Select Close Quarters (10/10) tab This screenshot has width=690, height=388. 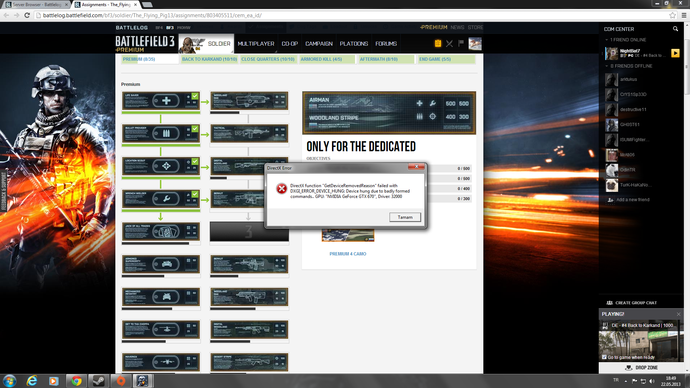tap(268, 59)
